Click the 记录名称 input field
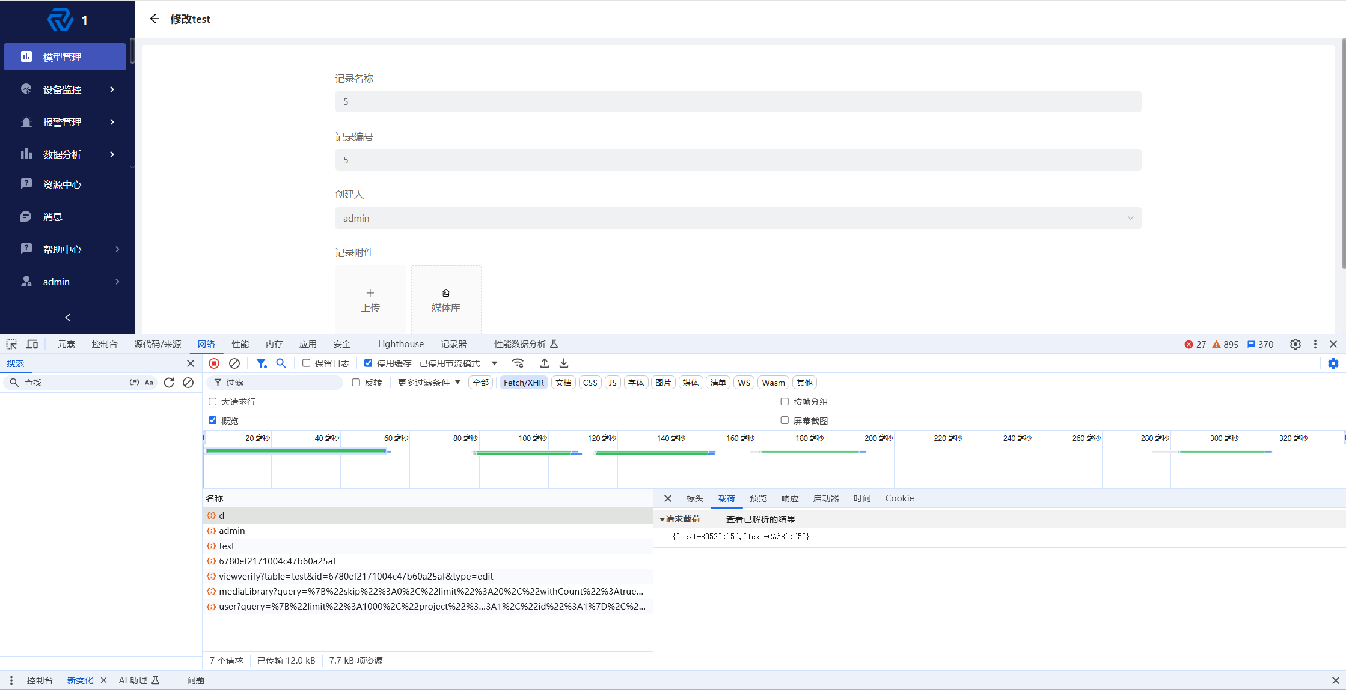 point(738,102)
